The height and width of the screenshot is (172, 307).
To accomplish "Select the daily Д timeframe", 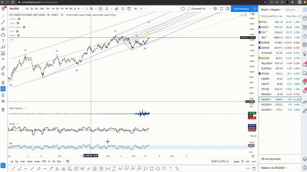I will point(75,9).
